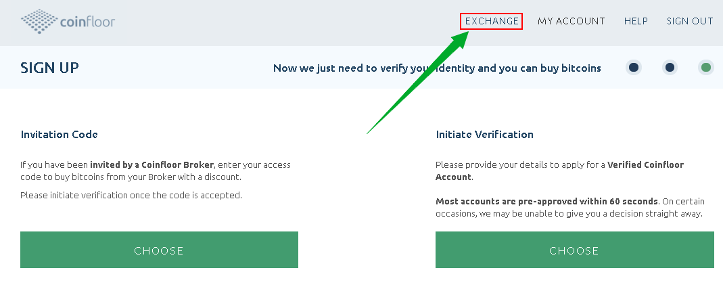Open the EXCHANGE menu item

pos(492,21)
